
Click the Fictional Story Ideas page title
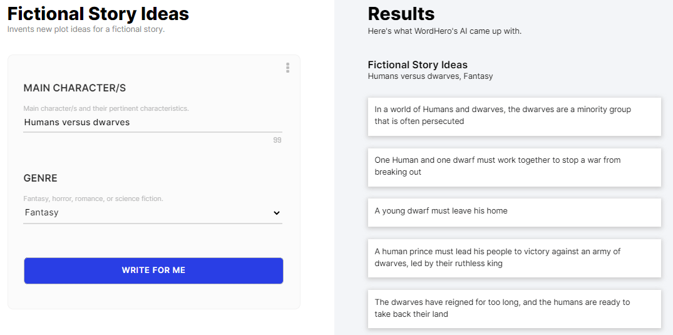point(98,14)
